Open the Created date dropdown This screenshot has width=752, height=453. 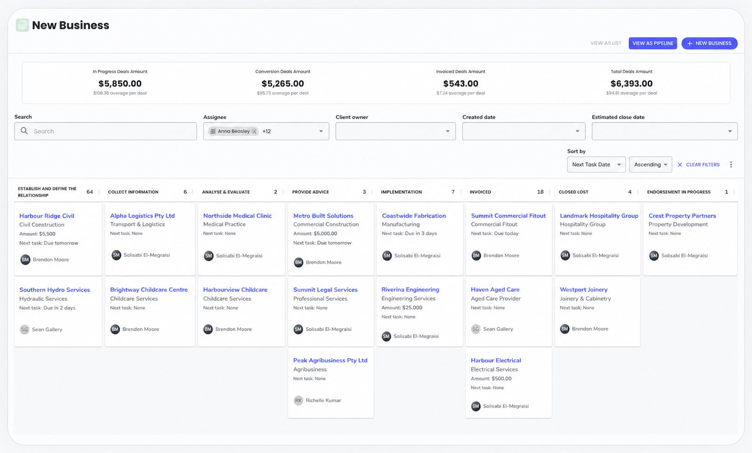coord(523,132)
